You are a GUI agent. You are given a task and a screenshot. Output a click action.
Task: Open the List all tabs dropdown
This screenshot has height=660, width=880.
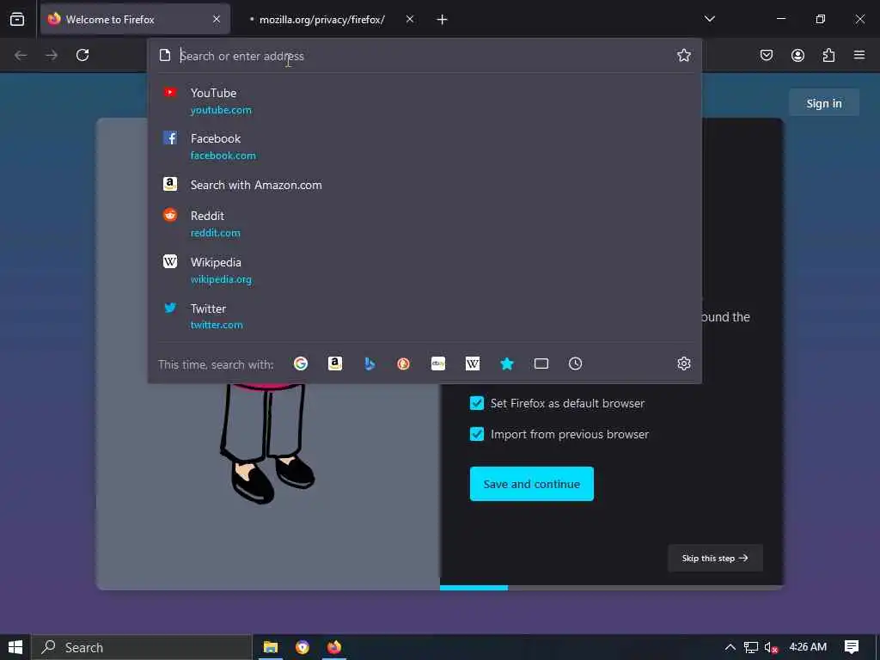point(709,19)
